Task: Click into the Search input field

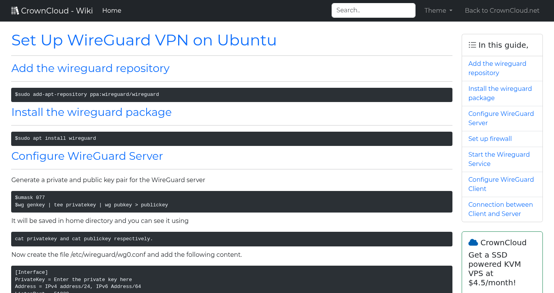Action: [x=373, y=10]
